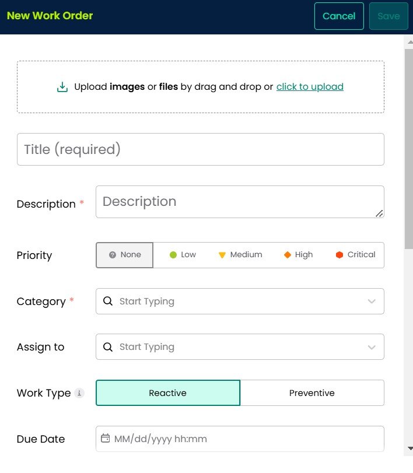The height and width of the screenshot is (473, 413).
Task: Click the info icon next to Work Type
Action: pyautogui.click(x=79, y=394)
